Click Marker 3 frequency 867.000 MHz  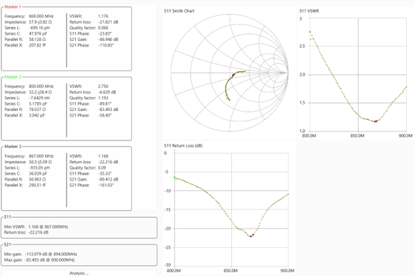[41, 156]
